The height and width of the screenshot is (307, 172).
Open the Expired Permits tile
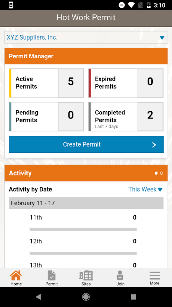pyautogui.click(x=126, y=83)
